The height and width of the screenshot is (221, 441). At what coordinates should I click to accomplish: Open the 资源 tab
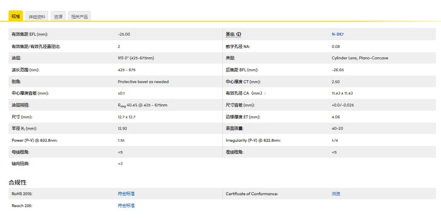click(x=58, y=17)
